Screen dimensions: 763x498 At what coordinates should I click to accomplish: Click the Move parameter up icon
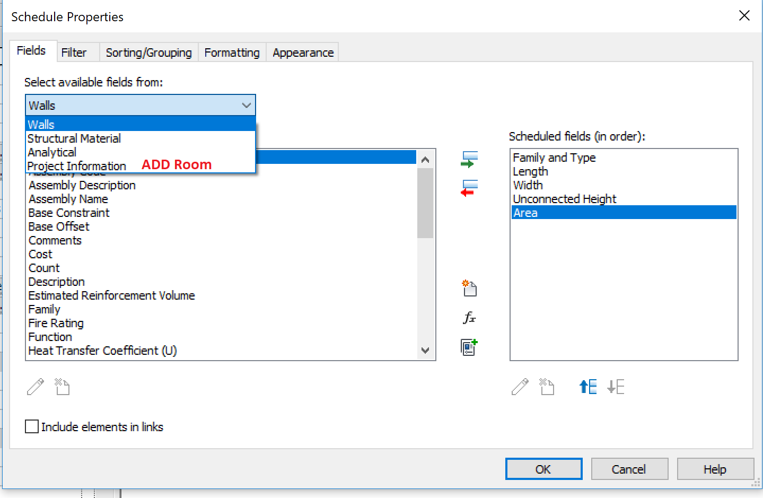[x=588, y=387]
